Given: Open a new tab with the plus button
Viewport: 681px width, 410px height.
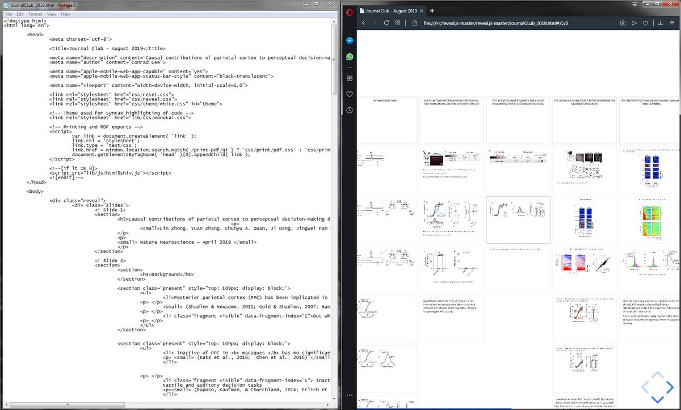Looking at the screenshot, I should (x=432, y=11).
